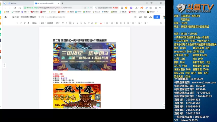Viewport: 217px width, 122px height.
Task: Click the user avatar in docs header
Action: 164,17
